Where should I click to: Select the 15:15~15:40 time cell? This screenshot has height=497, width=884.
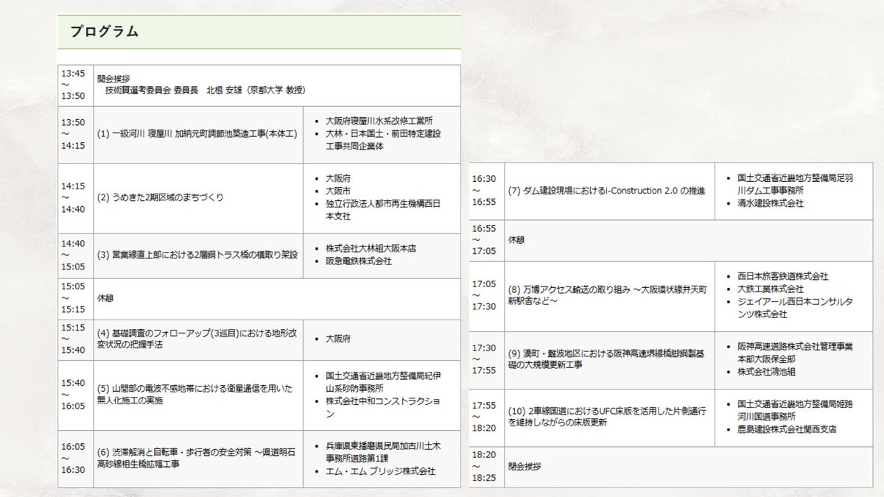75,339
